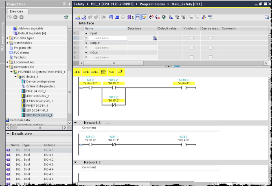The width and height of the screenshot is (272, 186).
Task: Switch to the Devices tab
Action: 16,11
